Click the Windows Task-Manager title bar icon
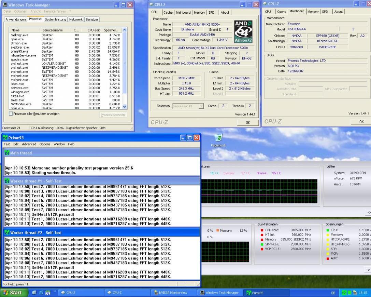Viewport: 371px width, 297px height. pos(5,5)
